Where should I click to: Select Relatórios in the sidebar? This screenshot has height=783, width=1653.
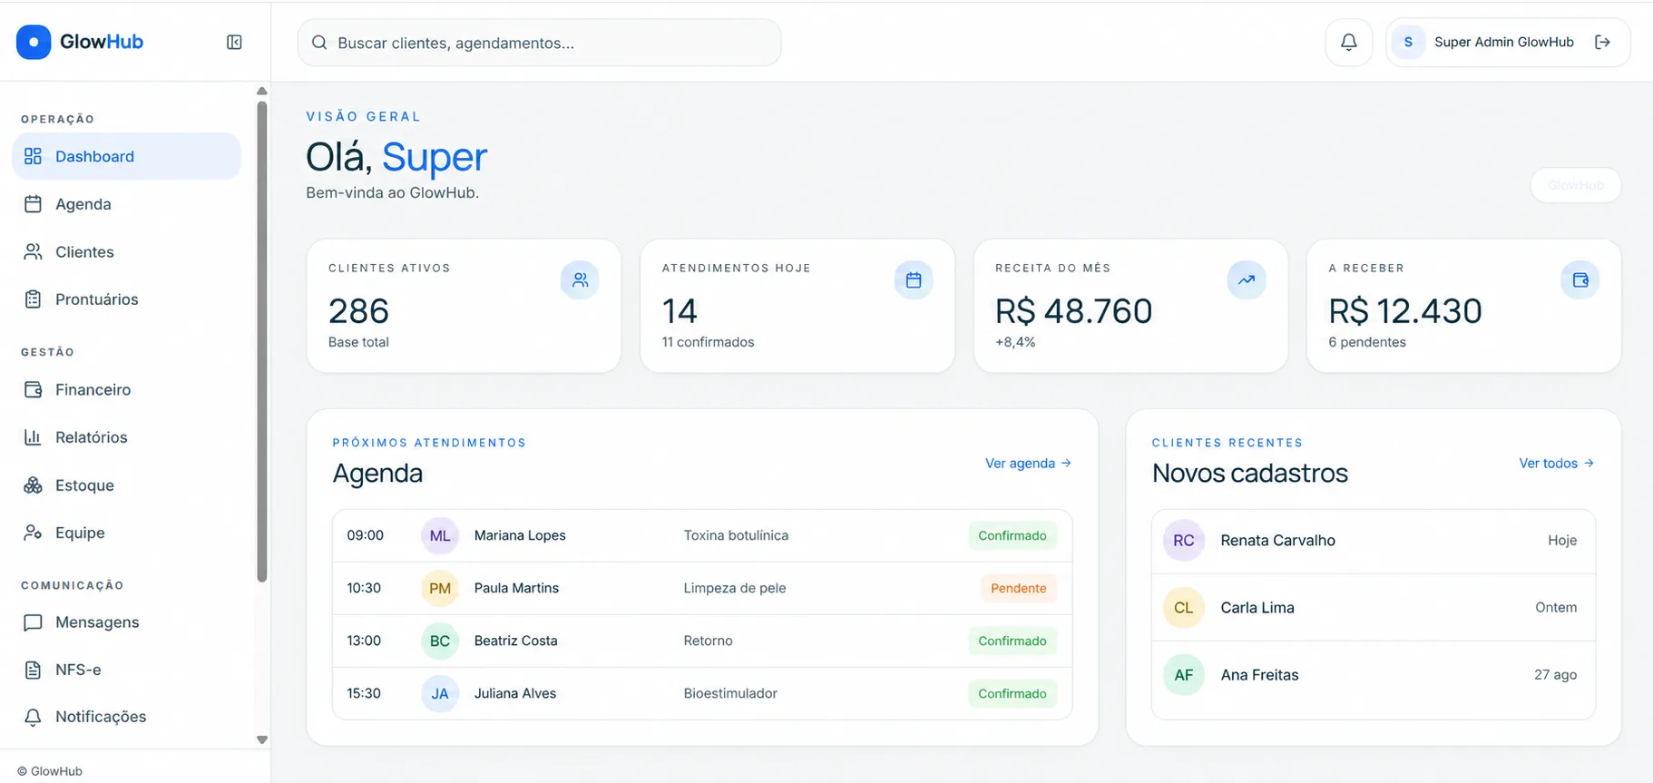pyautogui.click(x=127, y=437)
